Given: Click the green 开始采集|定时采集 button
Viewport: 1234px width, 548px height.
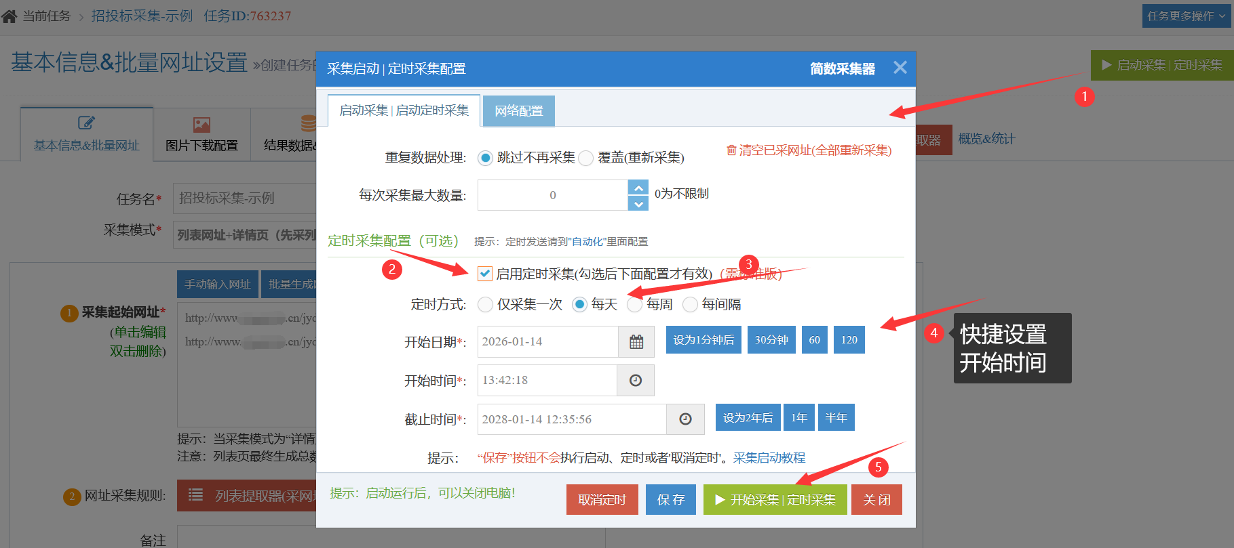Looking at the screenshot, I should pyautogui.click(x=775, y=500).
